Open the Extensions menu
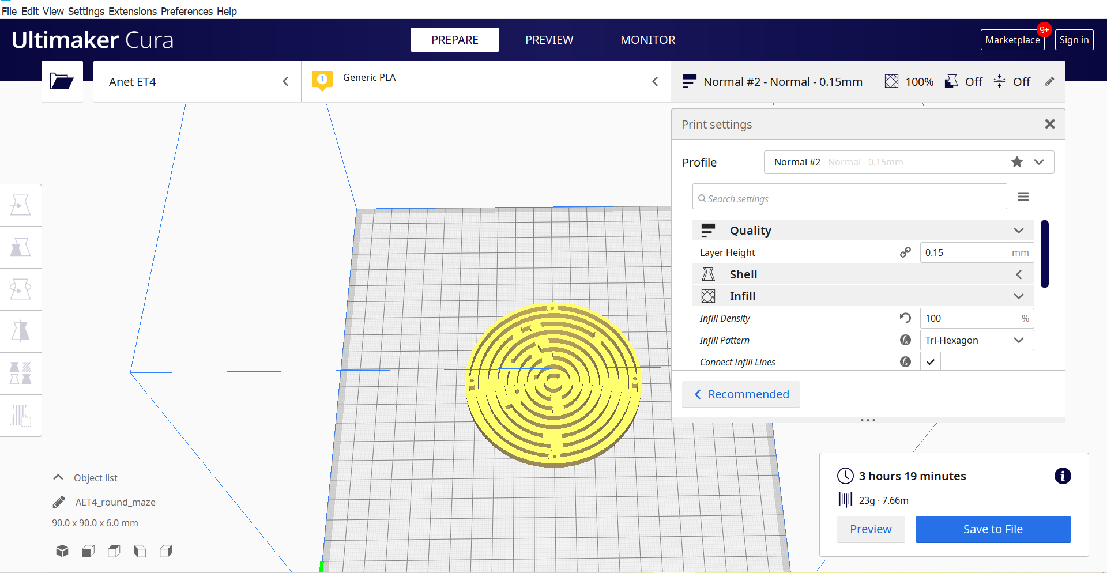This screenshot has width=1107, height=573. (132, 11)
